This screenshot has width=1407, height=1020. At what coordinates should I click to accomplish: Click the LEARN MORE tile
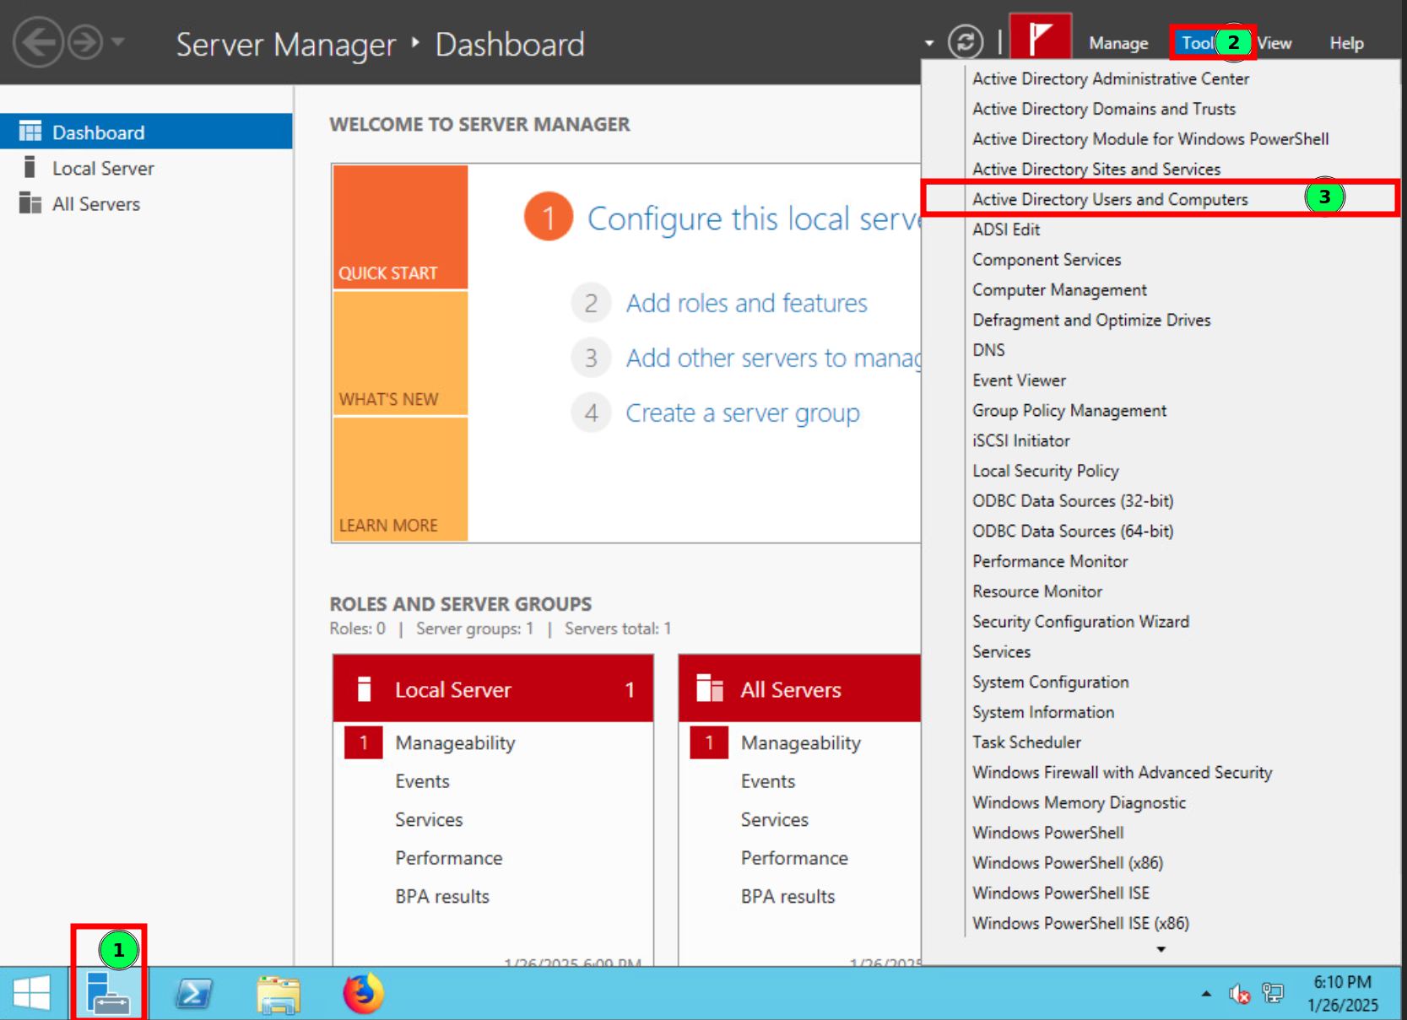coord(400,479)
